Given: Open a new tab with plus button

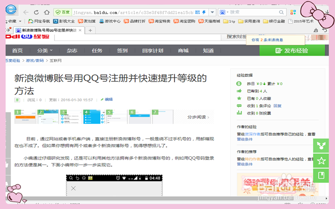Looking at the screenshot, I should [x=90, y=30].
